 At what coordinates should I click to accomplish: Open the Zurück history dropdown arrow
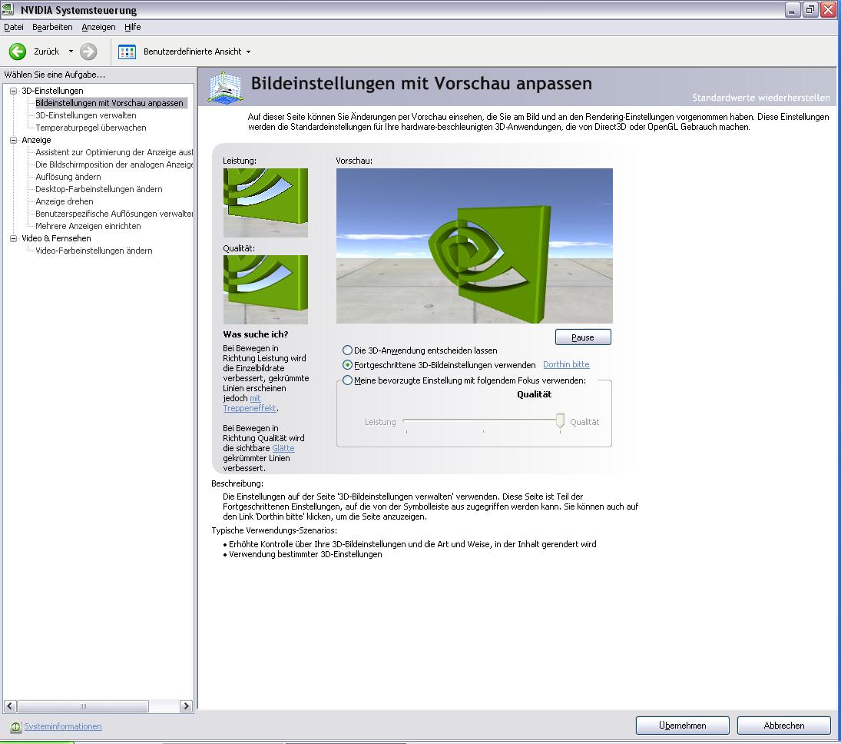tap(71, 51)
